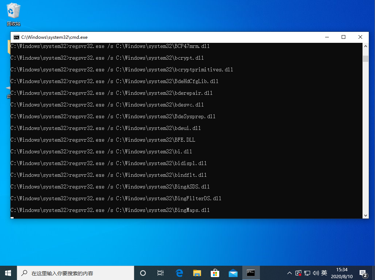Launch File Explorer from the taskbar
This screenshot has width=375, height=280.
[x=197, y=273]
